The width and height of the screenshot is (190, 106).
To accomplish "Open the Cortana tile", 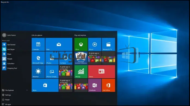I will point(66,58).
